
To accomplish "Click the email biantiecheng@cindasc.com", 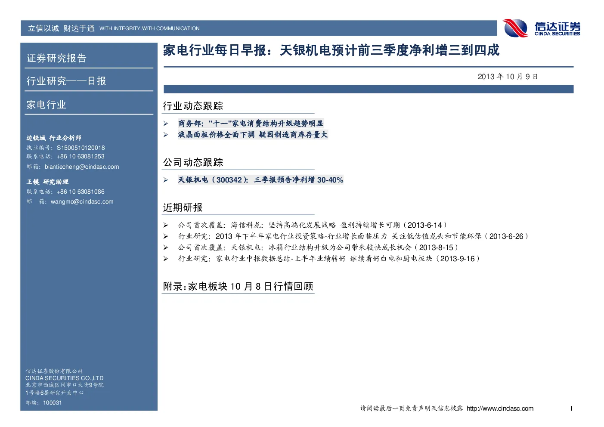I will [82, 167].
